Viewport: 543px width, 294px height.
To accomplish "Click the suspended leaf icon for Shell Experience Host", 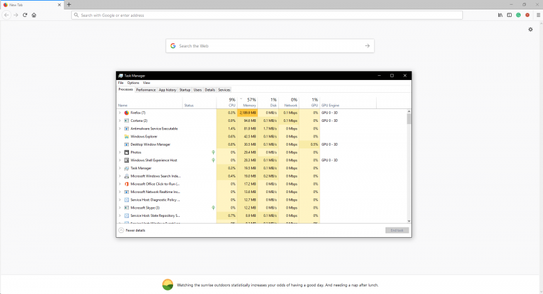I will [x=213, y=161].
